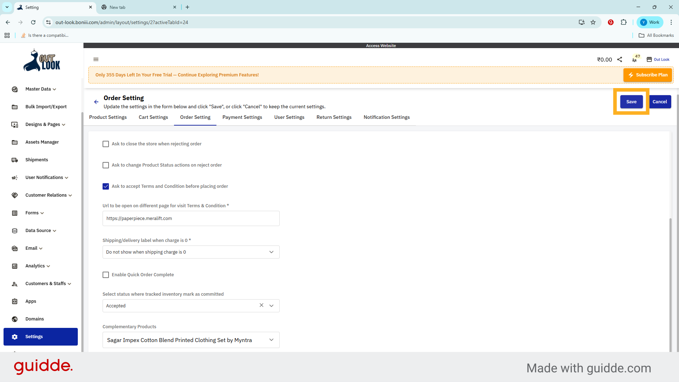Switch to Notification Settings tab

pyautogui.click(x=387, y=117)
